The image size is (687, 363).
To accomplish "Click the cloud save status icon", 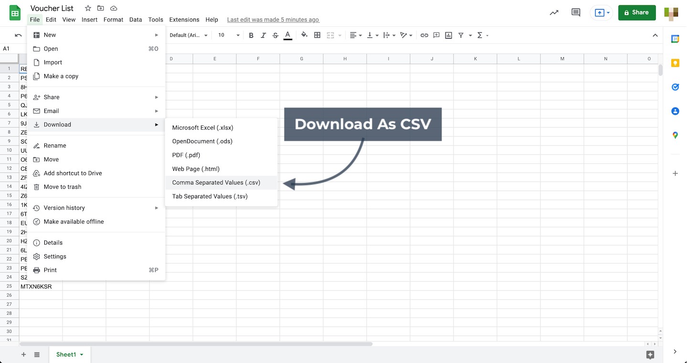I will [x=114, y=8].
